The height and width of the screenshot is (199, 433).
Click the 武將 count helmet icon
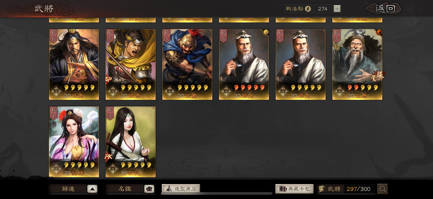pyautogui.click(x=322, y=189)
